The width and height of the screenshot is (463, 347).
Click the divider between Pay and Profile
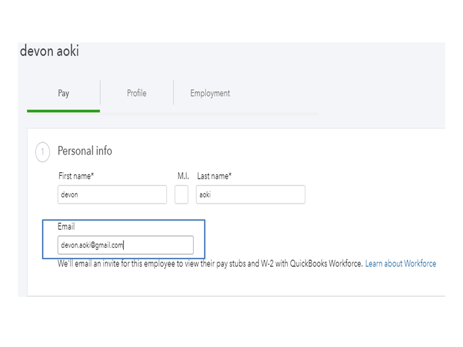coord(100,93)
